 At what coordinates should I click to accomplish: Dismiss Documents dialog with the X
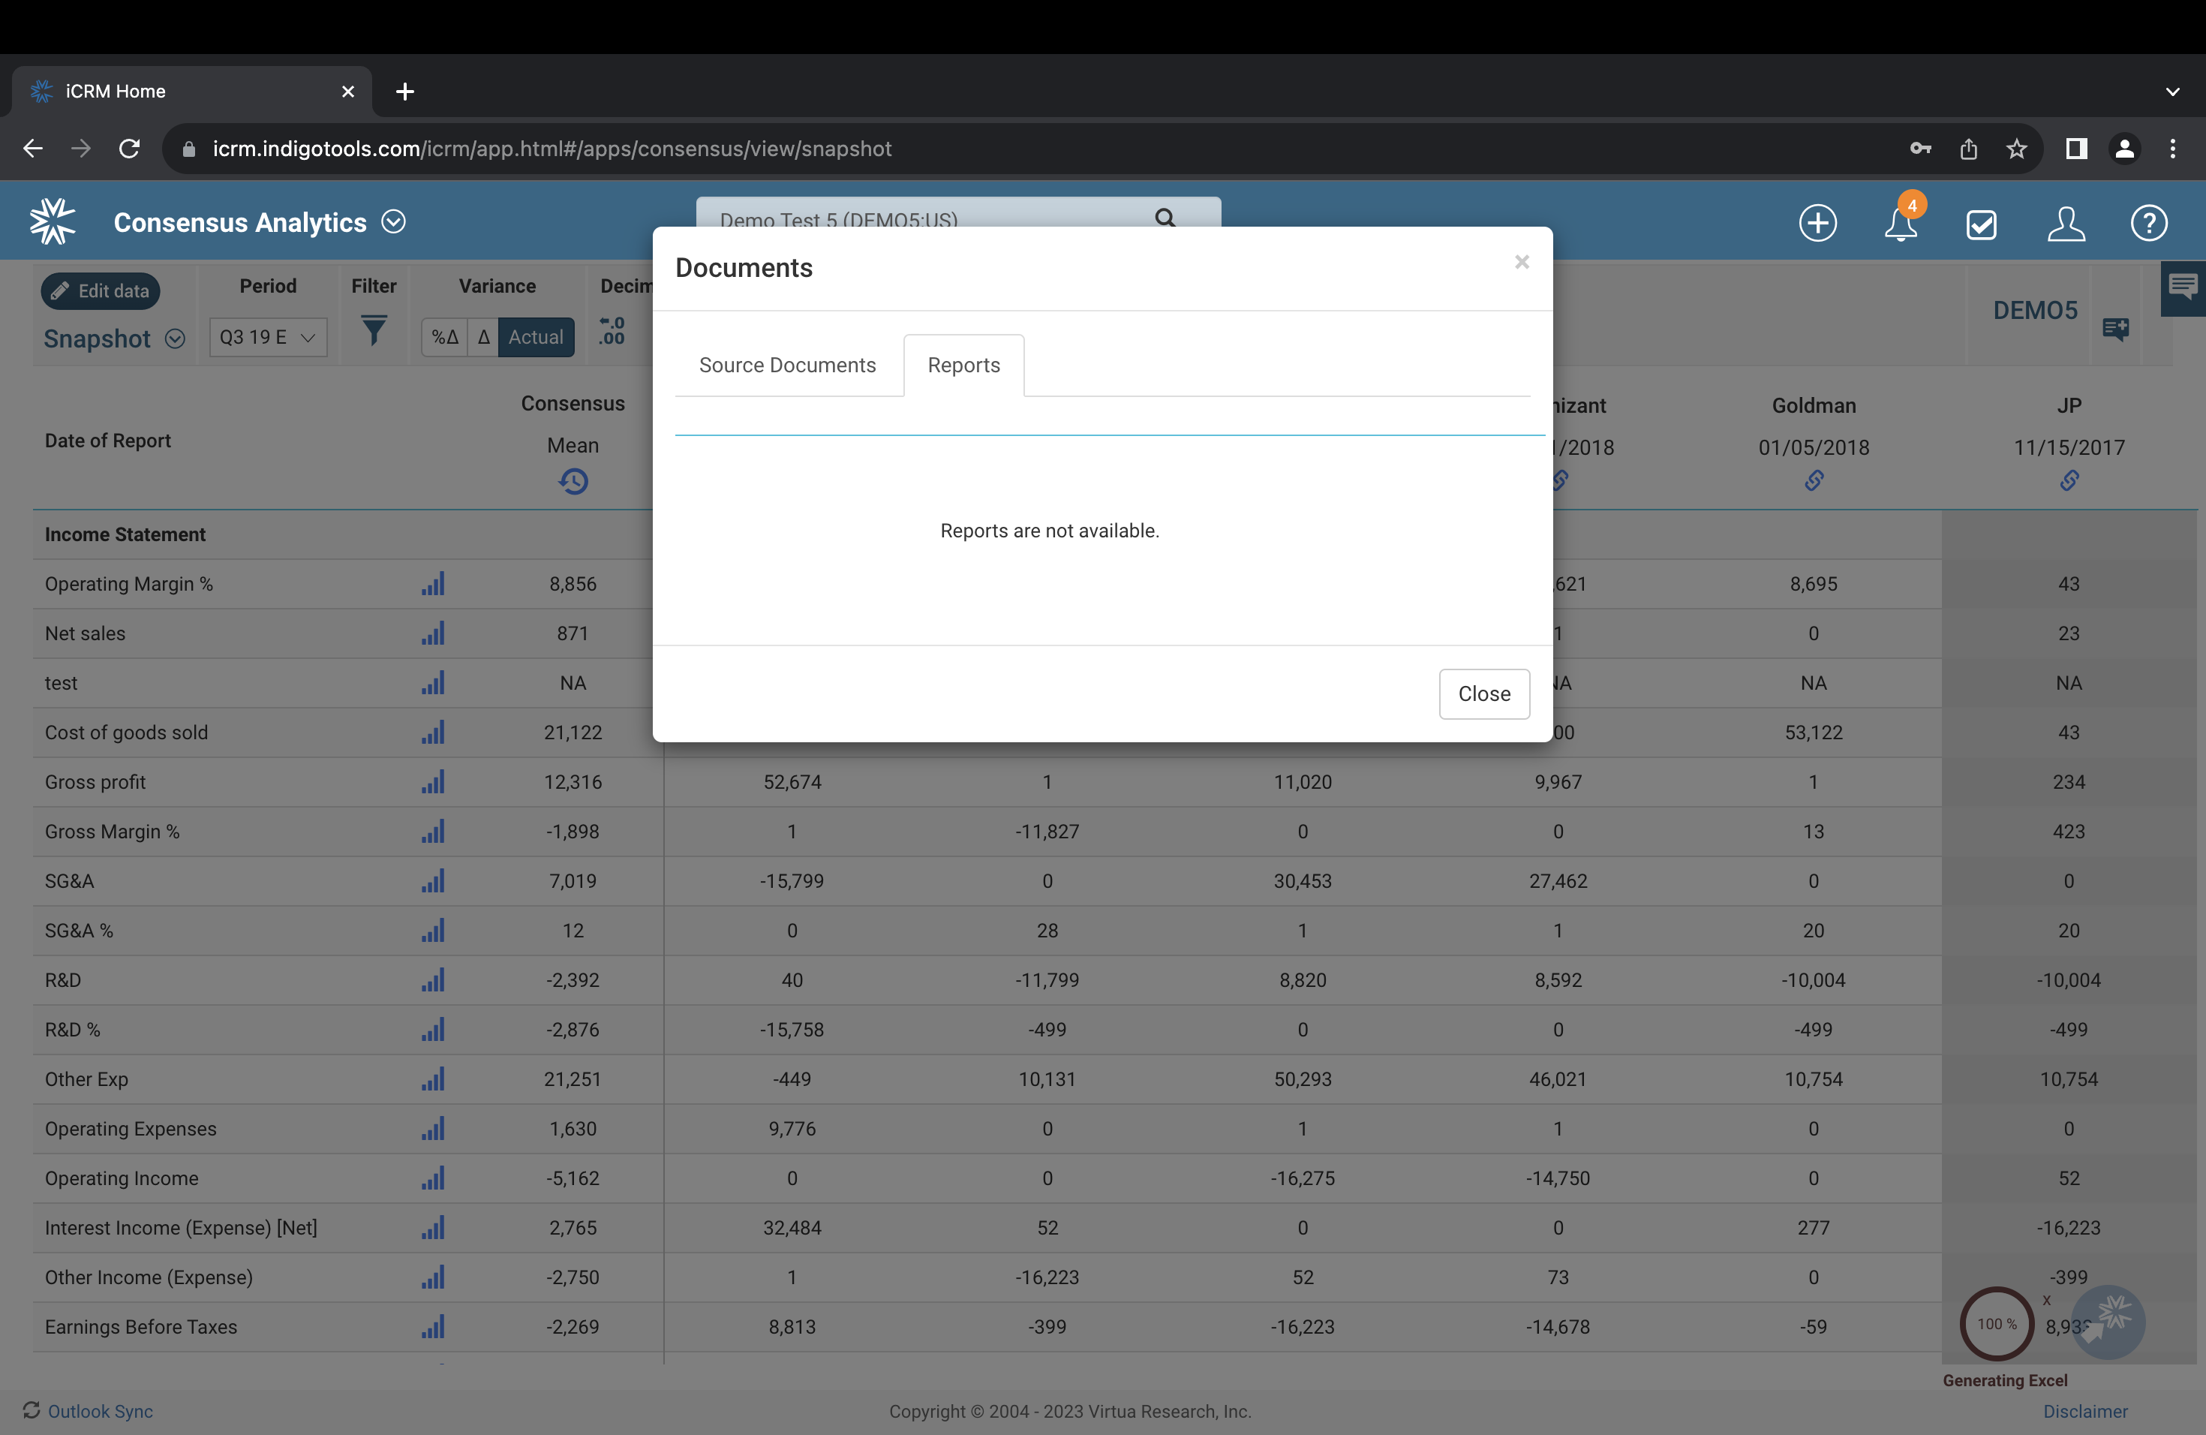1521,263
